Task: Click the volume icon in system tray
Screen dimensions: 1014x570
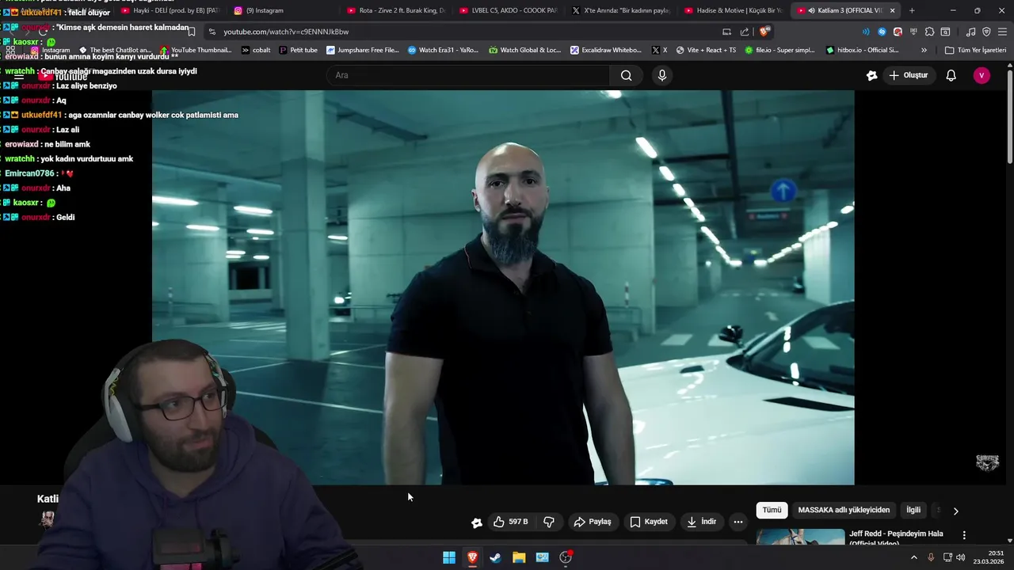Action: coord(960,557)
